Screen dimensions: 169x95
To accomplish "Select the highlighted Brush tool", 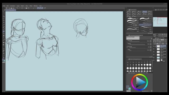I will pos(3,31).
